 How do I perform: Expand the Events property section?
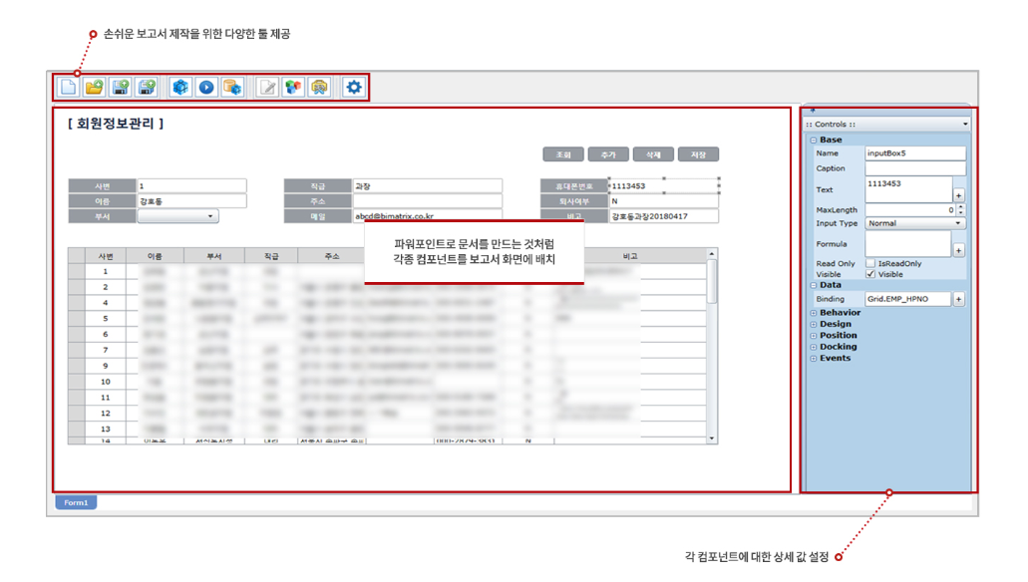814,359
